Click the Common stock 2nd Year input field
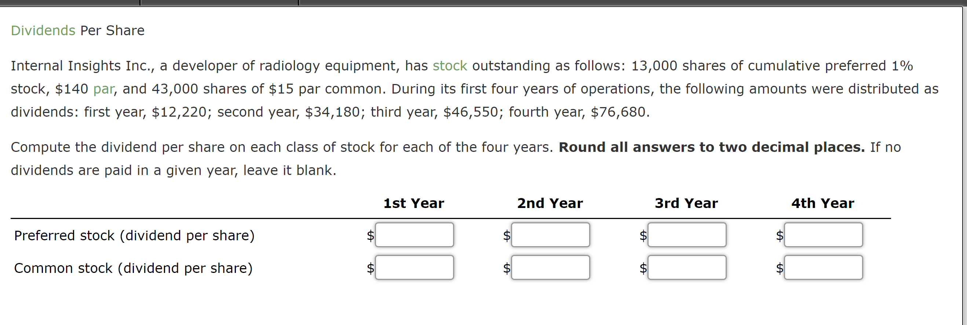The width and height of the screenshot is (967, 325). tap(551, 267)
